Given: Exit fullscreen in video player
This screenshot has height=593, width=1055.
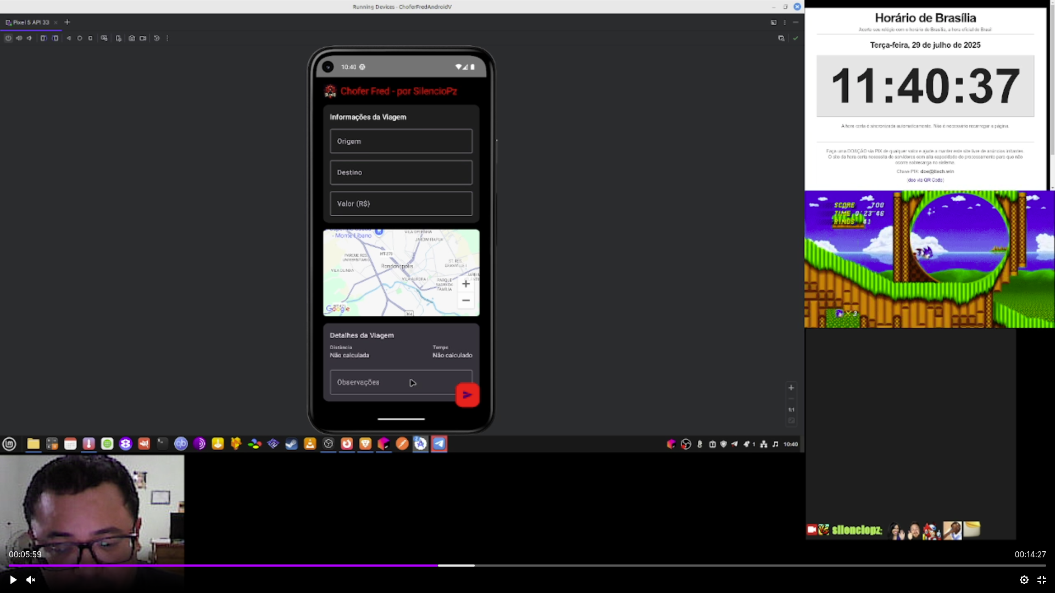Looking at the screenshot, I should [x=1042, y=580].
